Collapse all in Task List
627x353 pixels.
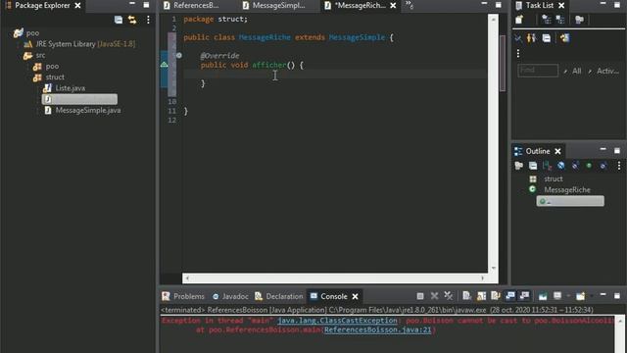pyautogui.click(x=547, y=38)
